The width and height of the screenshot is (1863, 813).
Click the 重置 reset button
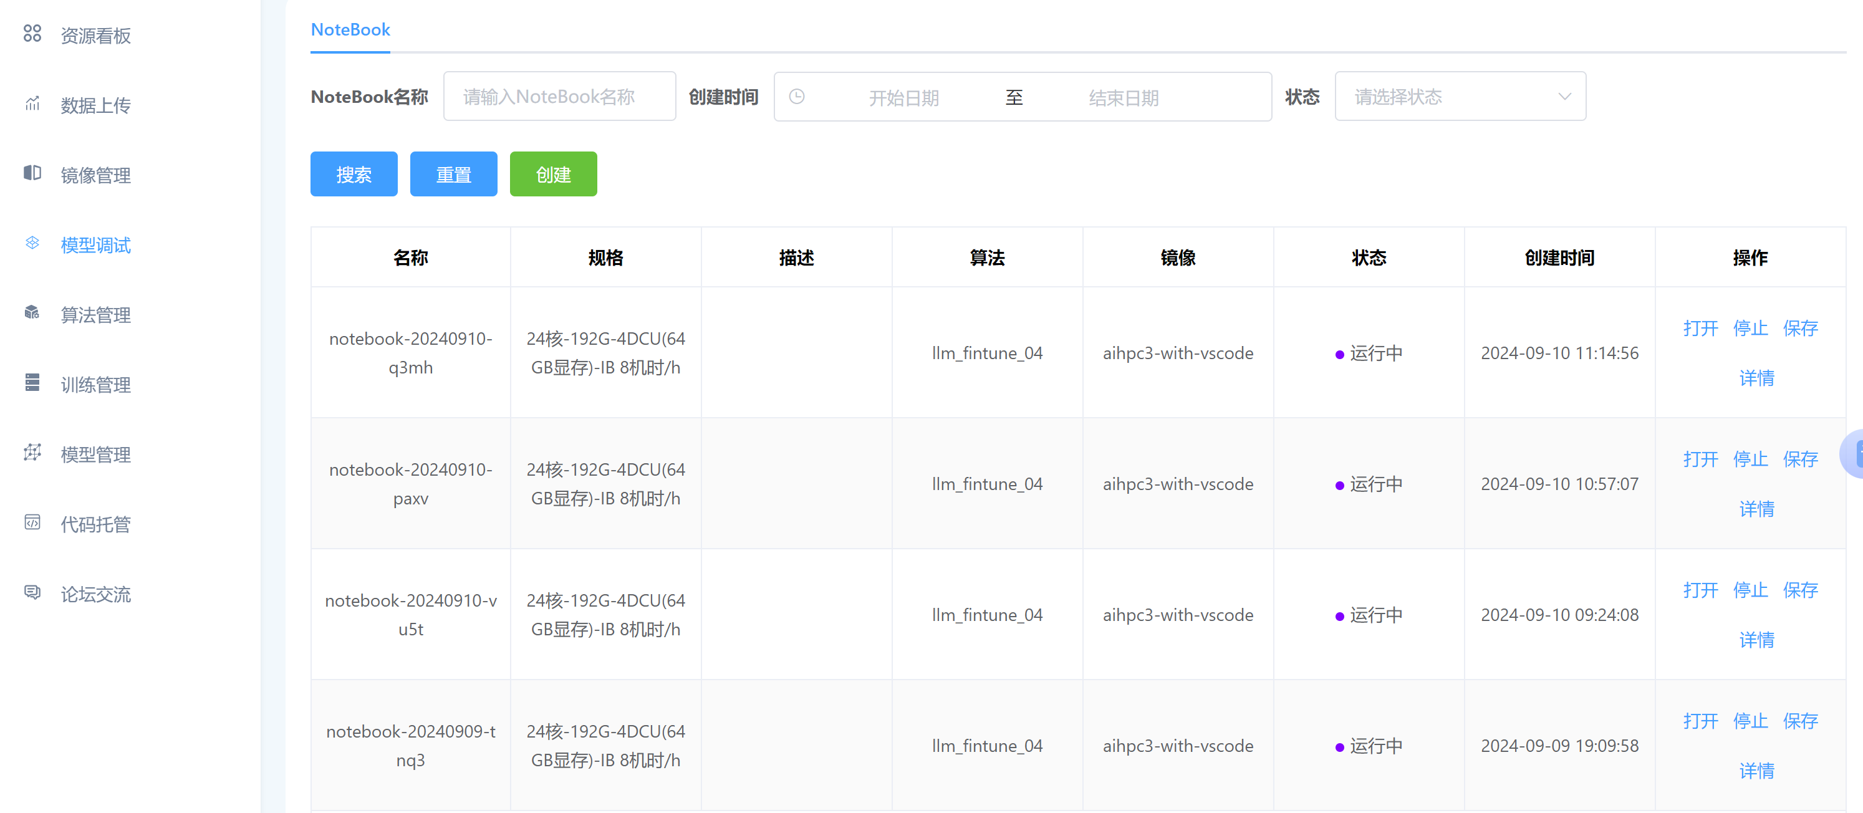pyautogui.click(x=453, y=173)
